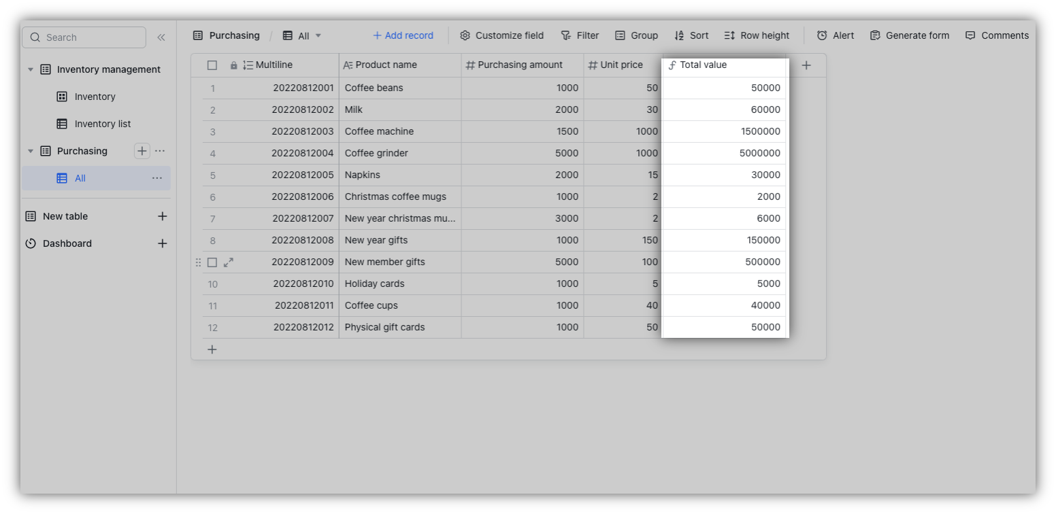Screen dimensions: 1056x514
Task: Add a new record
Action: [403, 35]
